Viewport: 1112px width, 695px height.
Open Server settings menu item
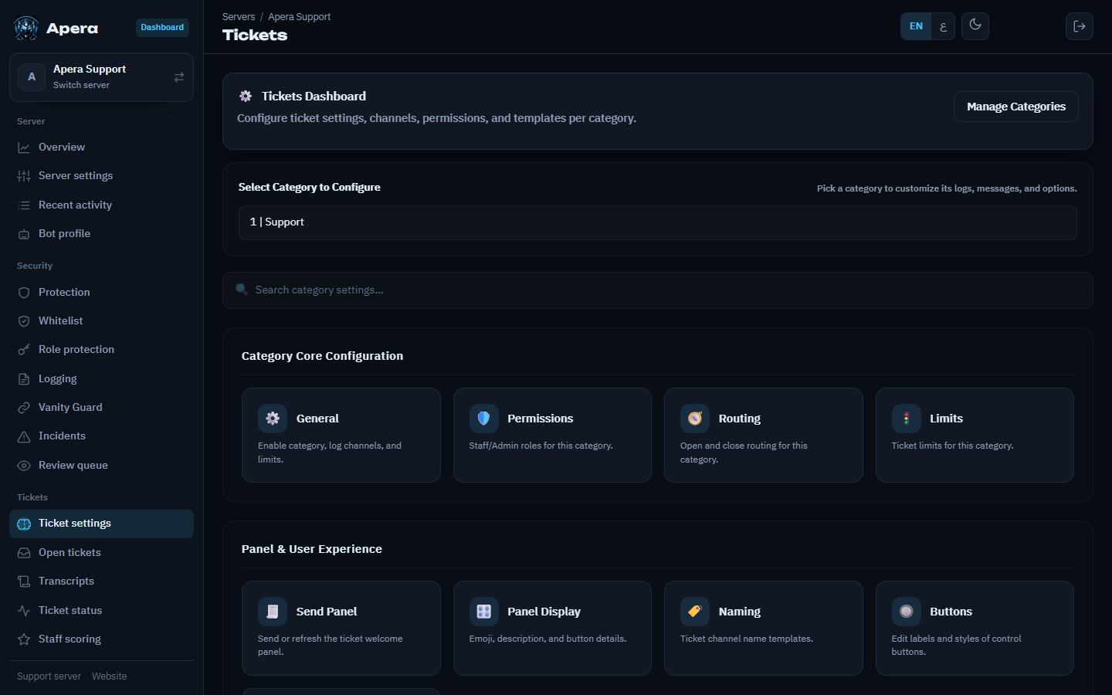click(x=101, y=176)
